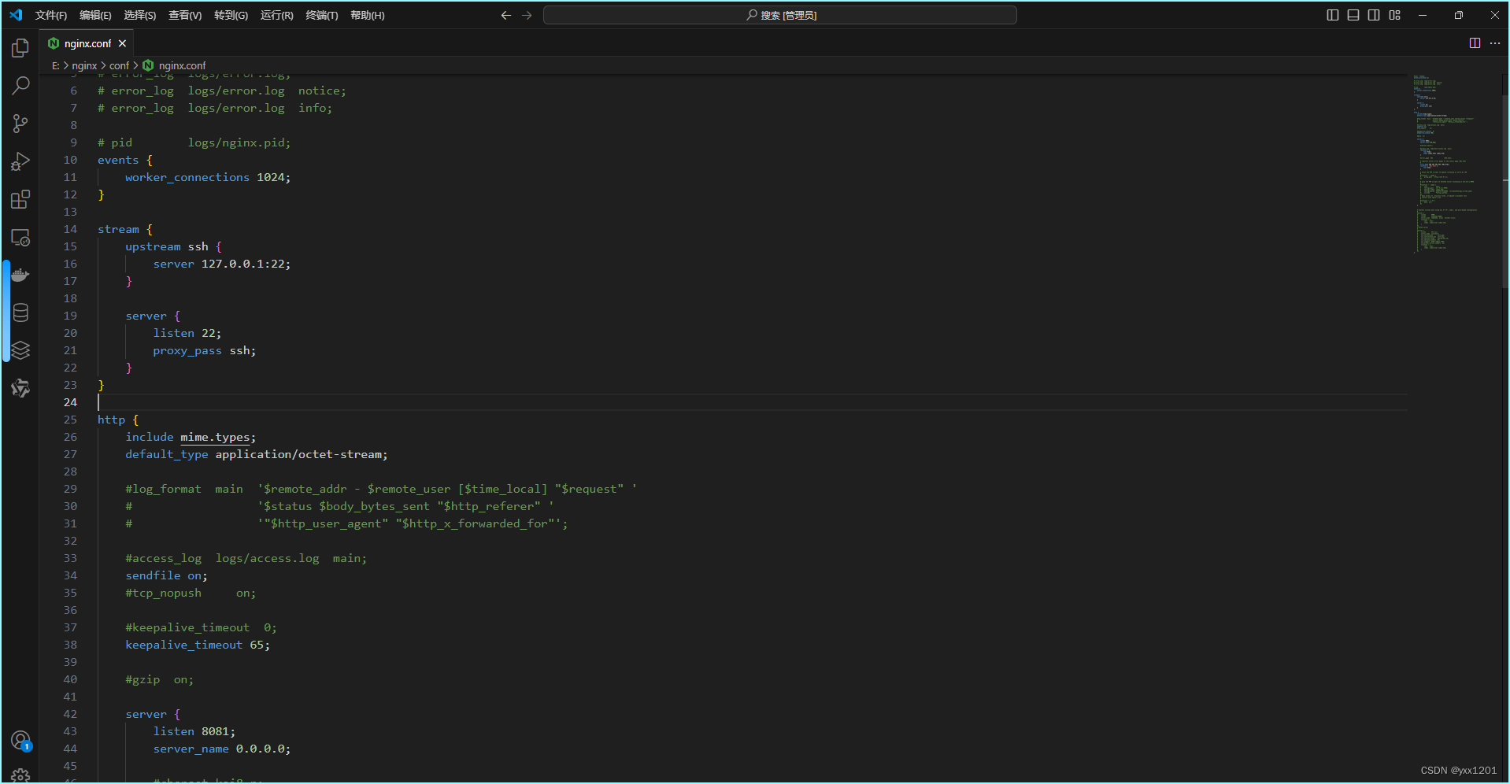The height and width of the screenshot is (784, 1510).
Task: Click line number 24 in gutter
Action: [x=70, y=402]
